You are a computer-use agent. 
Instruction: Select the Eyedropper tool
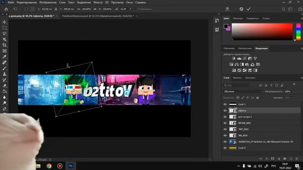point(4,57)
